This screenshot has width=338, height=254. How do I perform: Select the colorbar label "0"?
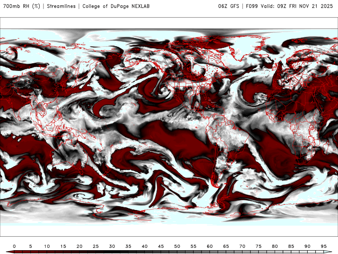click(x=14, y=246)
